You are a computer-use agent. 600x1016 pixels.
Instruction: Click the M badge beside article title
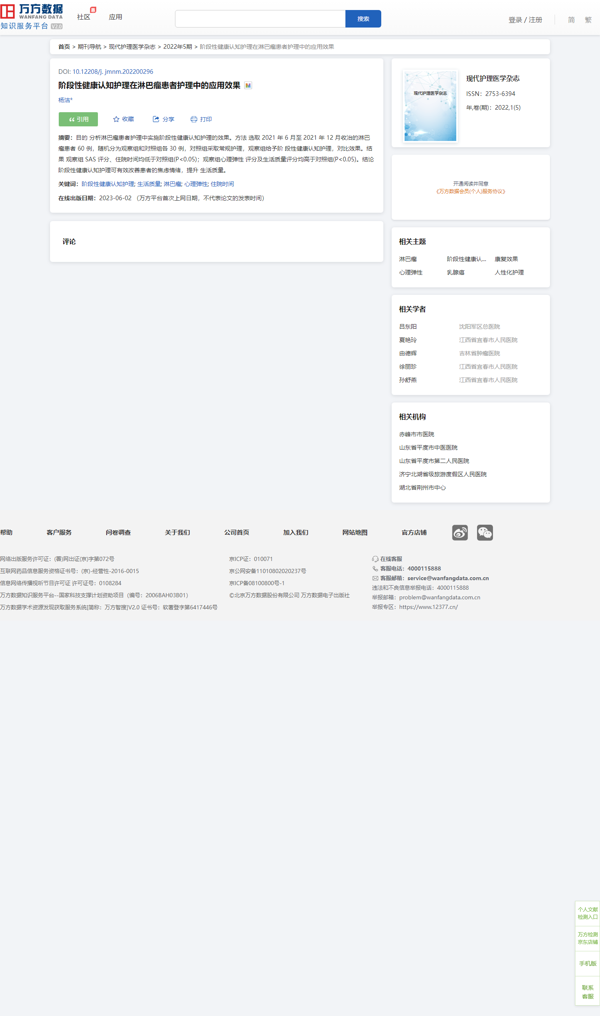click(248, 86)
